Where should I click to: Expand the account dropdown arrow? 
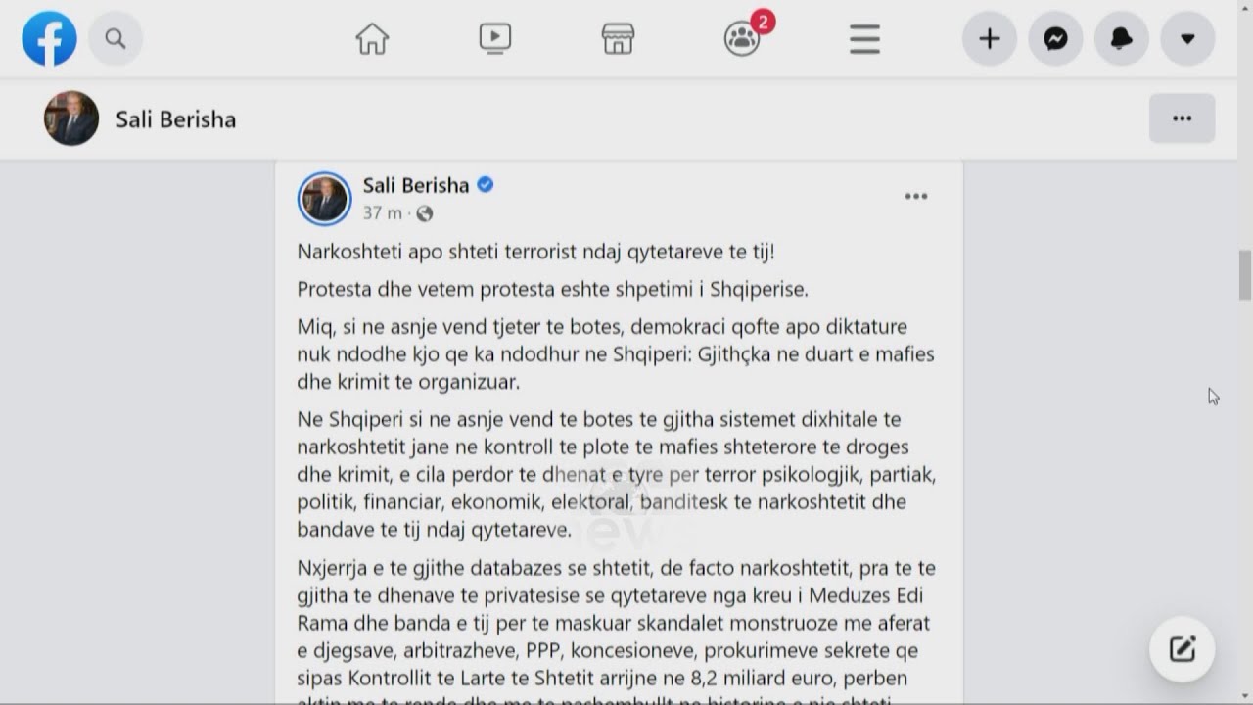coord(1187,39)
